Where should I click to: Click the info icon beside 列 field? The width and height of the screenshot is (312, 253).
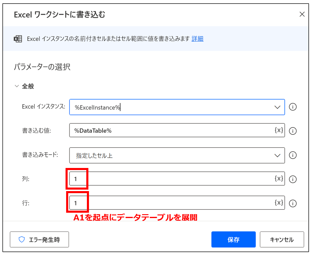[x=293, y=179]
